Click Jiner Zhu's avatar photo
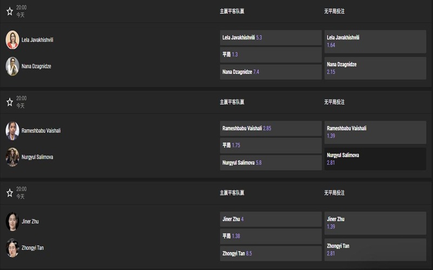 [x=12, y=221]
